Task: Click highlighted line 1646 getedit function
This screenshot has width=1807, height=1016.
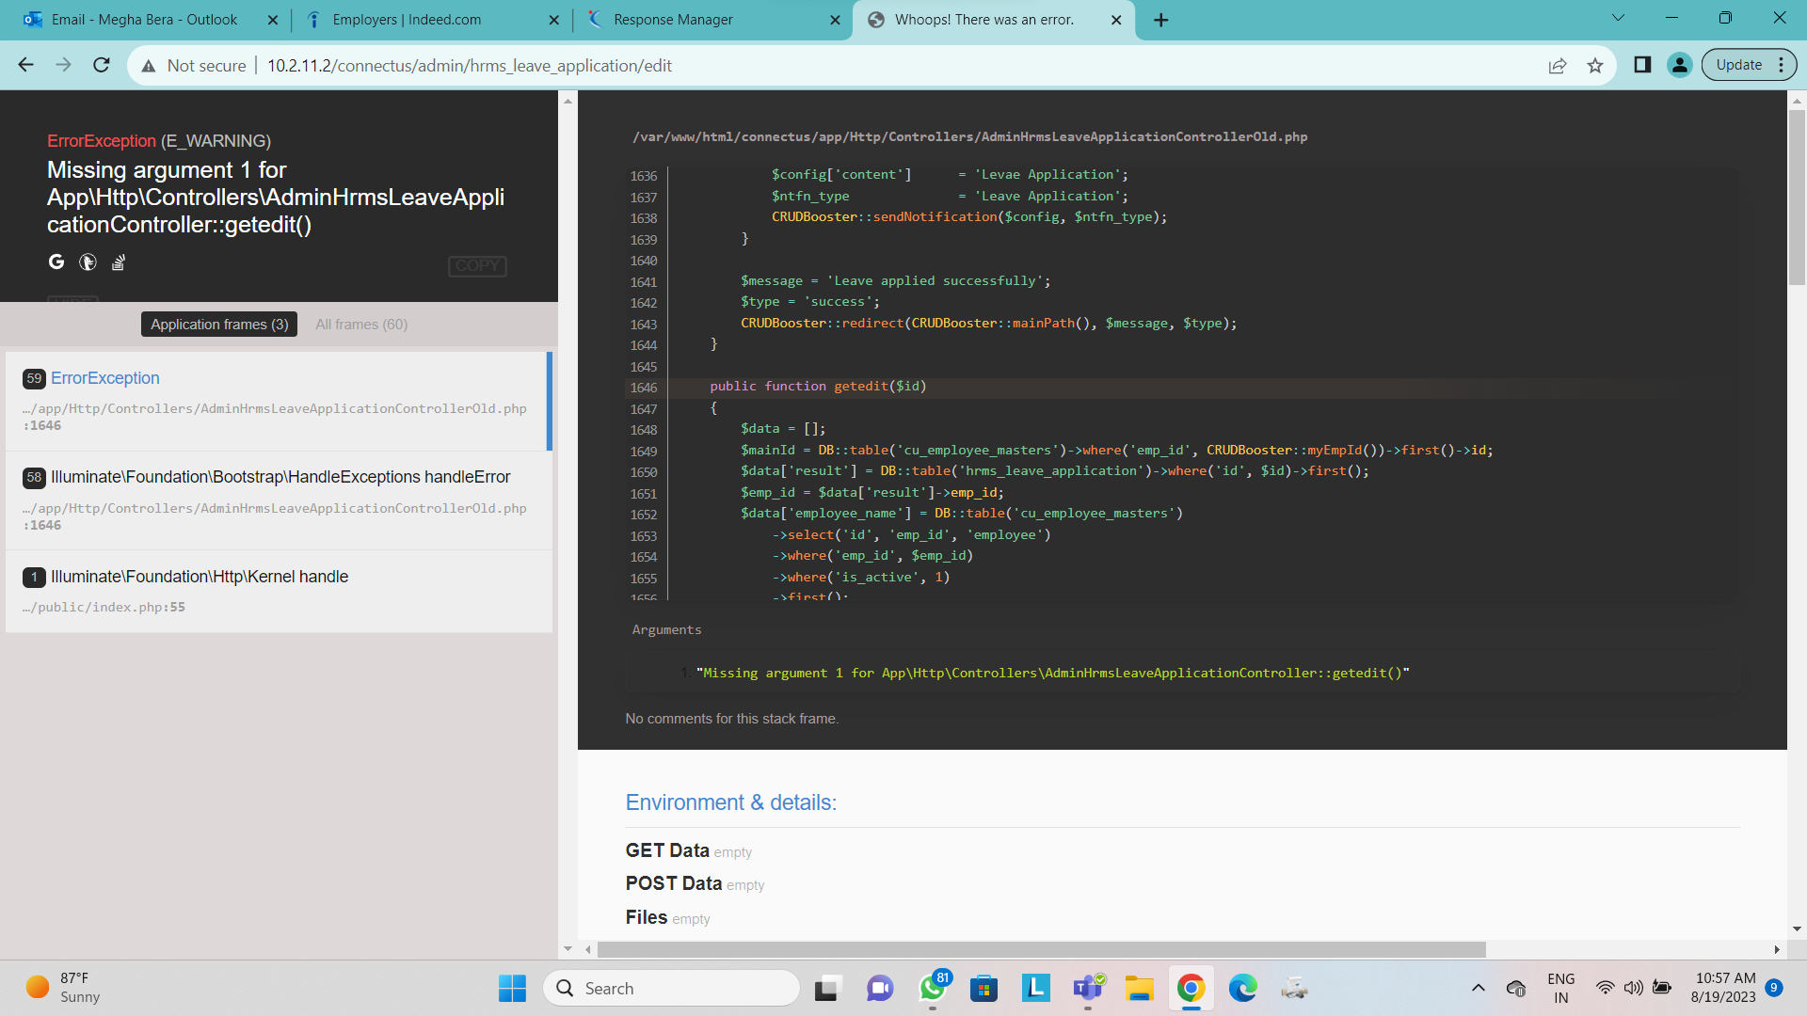Action: (x=1182, y=387)
